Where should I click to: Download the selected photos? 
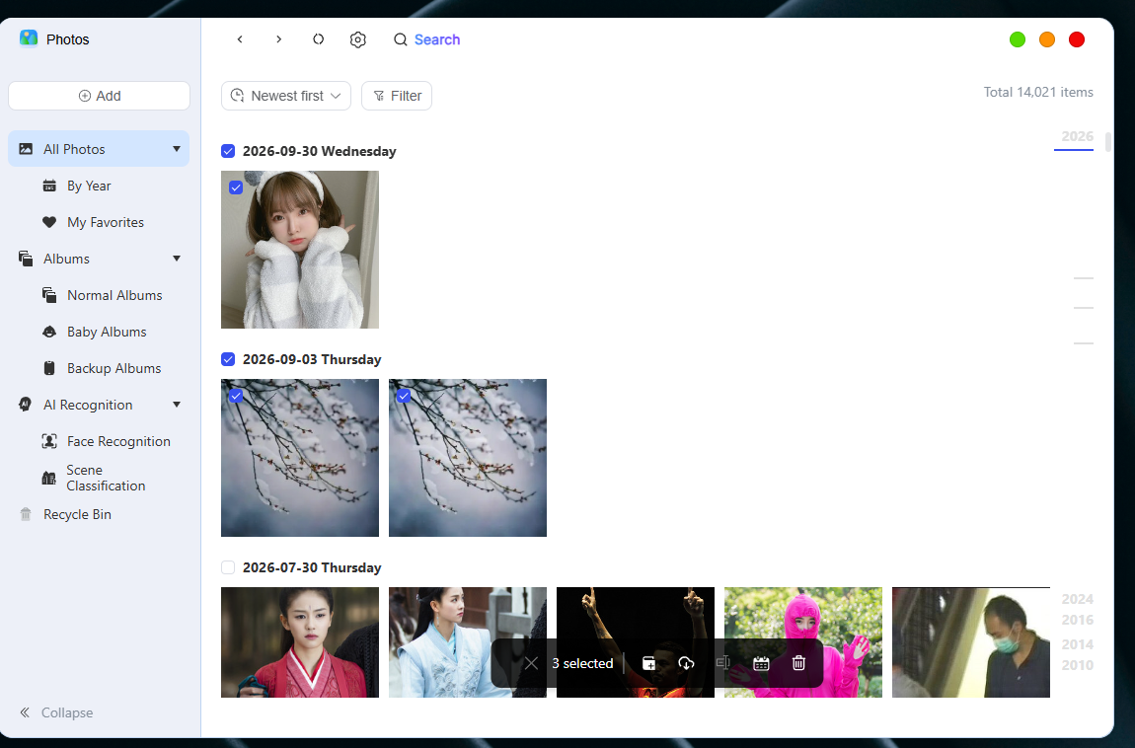click(686, 663)
